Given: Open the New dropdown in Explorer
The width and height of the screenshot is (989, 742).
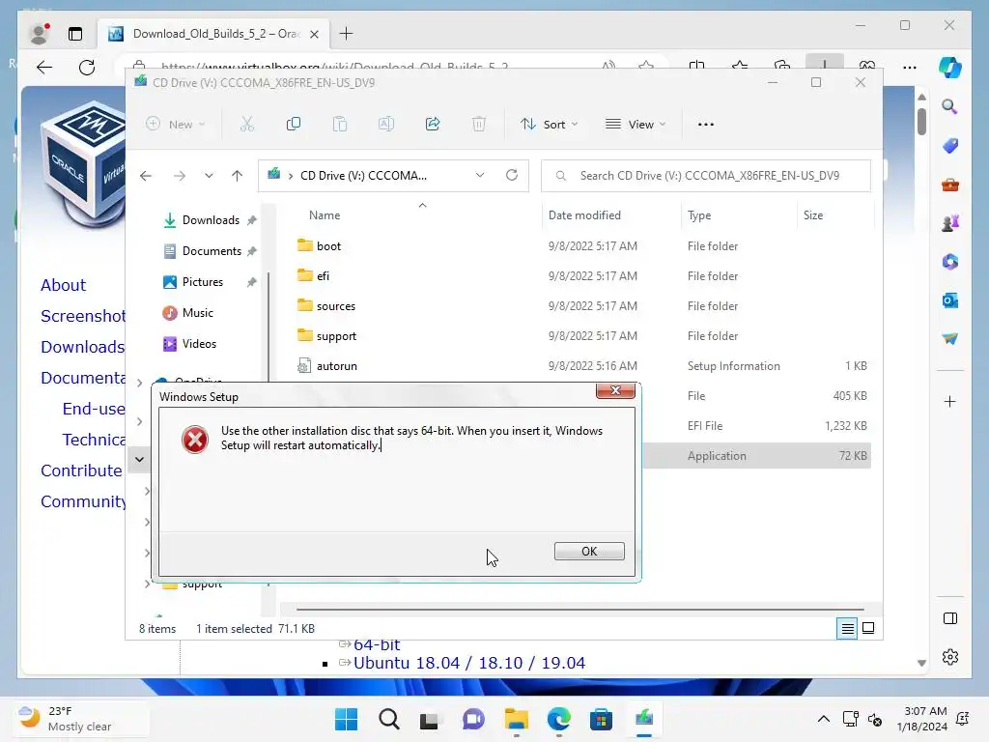Looking at the screenshot, I should (176, 125).
